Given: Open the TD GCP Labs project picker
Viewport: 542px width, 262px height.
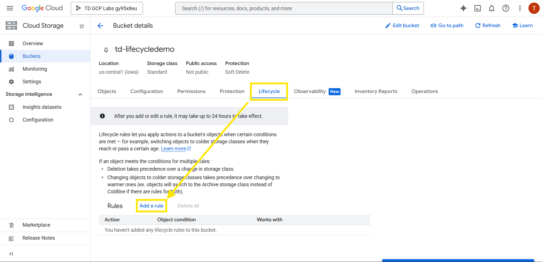Looking at the screenshot, I should pyautogui.click(x=107, y=8).
